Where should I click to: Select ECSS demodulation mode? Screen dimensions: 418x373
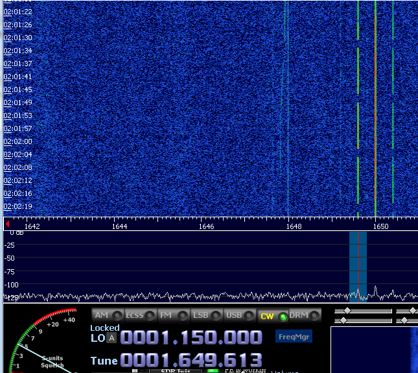(141, 315)
